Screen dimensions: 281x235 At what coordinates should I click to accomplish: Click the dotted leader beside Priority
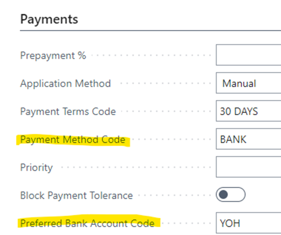(134, 167)
